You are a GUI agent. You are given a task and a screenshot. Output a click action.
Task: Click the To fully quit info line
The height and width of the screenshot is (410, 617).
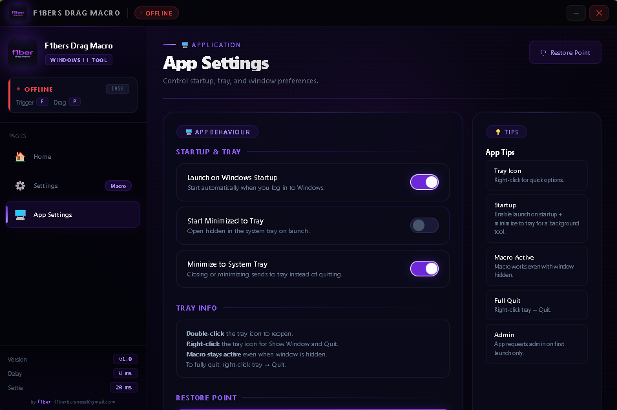[x=236, y=364]
